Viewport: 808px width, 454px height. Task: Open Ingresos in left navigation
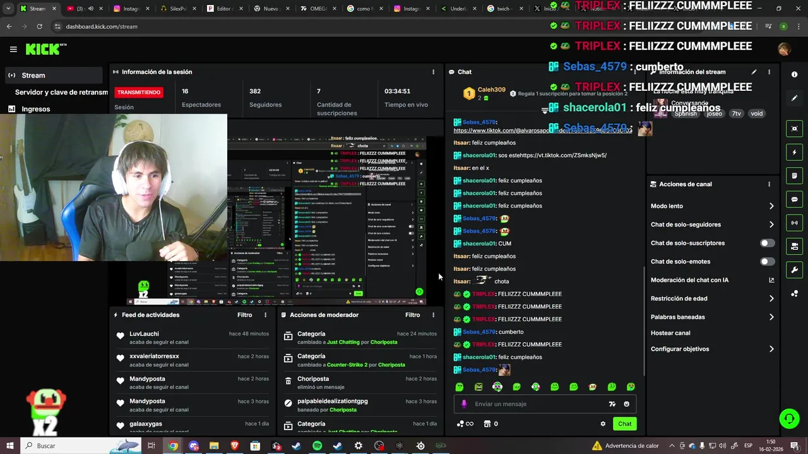click(x=53, y=109)
